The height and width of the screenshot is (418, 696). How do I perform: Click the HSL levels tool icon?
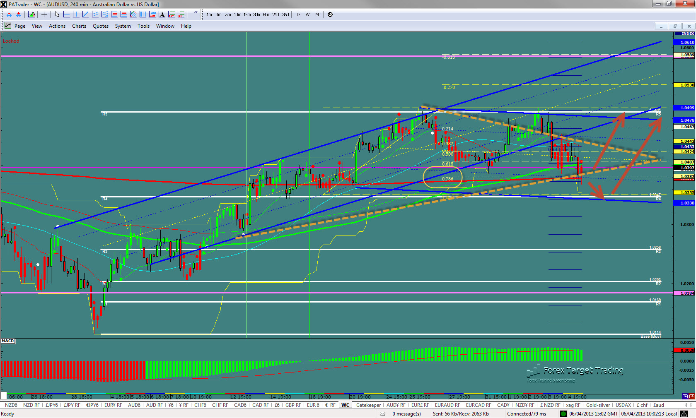tap(181, 14)
